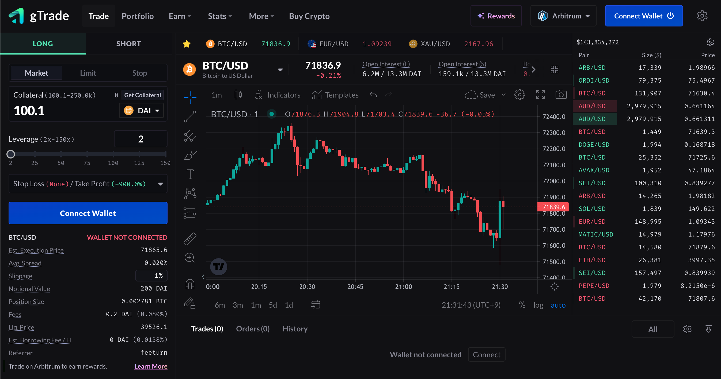
Task: Open the Arbitrum network selector
Action: 563,16
